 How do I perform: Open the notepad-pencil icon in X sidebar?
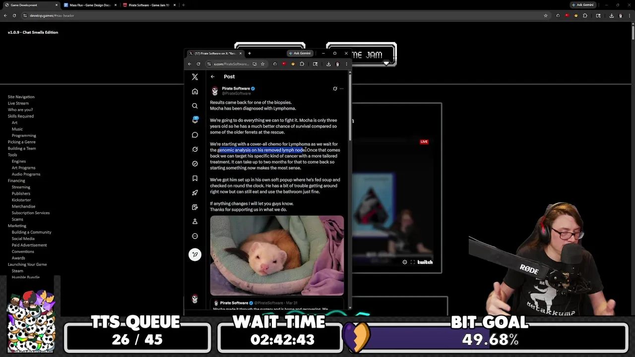pos(195,207)
